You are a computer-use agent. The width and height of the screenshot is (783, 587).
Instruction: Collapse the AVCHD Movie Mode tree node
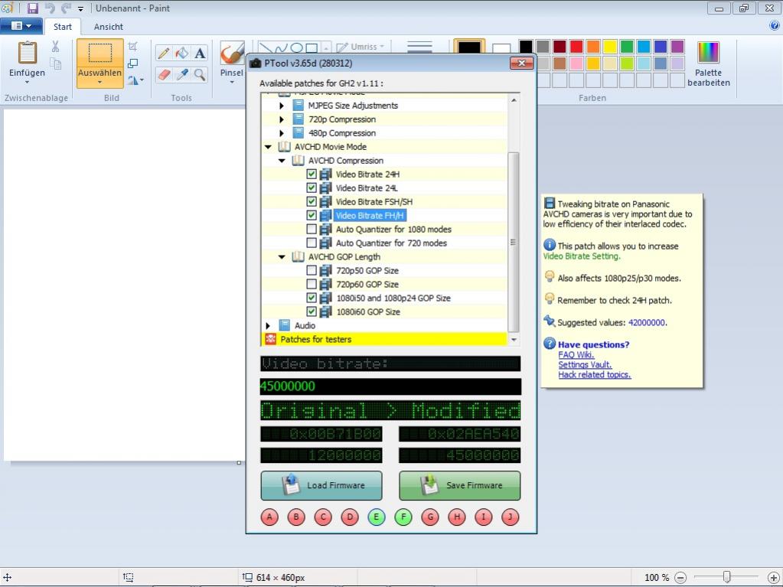(x=268, y=147)
